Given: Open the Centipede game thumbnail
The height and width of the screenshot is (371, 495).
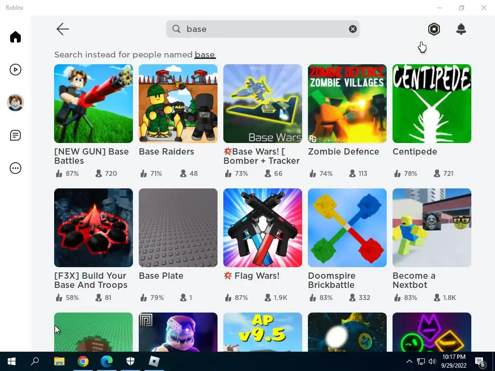Looking at the screenshot, I should click(x=432, y=103).
